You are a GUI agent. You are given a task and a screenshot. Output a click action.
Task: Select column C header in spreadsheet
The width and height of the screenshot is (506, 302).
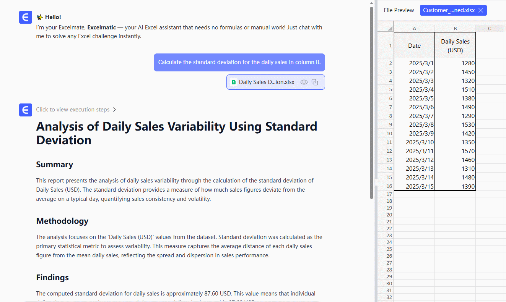tap(490, 29)
